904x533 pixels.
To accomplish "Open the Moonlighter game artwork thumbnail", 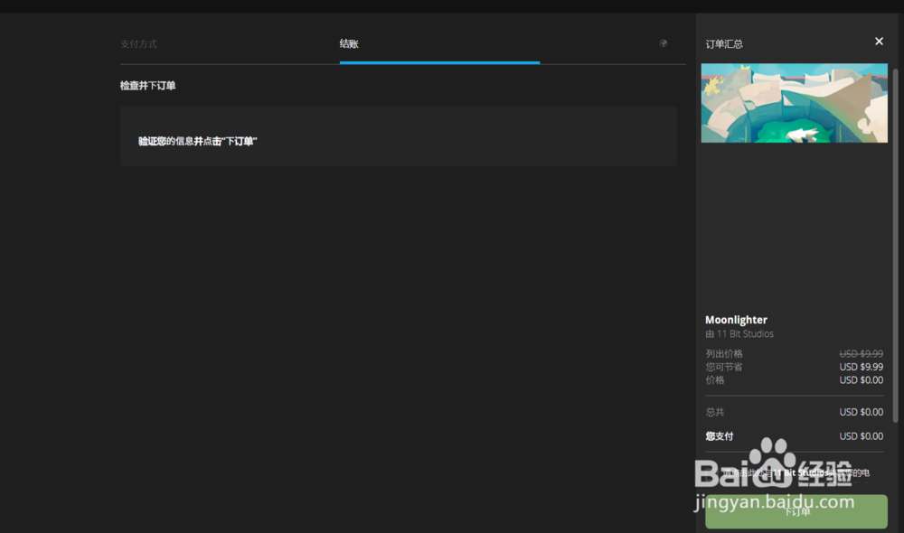I will click(x=794, y=103).
